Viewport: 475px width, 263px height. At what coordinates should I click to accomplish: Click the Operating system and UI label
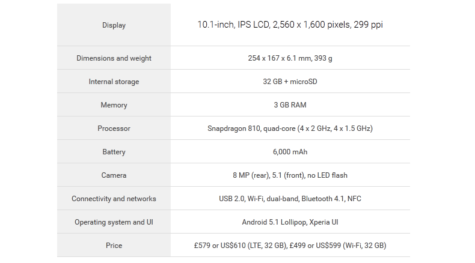114,222
